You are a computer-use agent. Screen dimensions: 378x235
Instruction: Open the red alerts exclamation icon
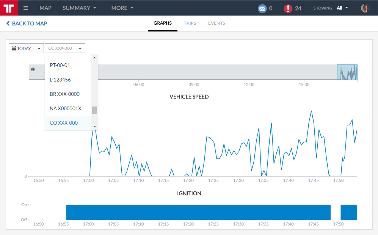point(288,8)
